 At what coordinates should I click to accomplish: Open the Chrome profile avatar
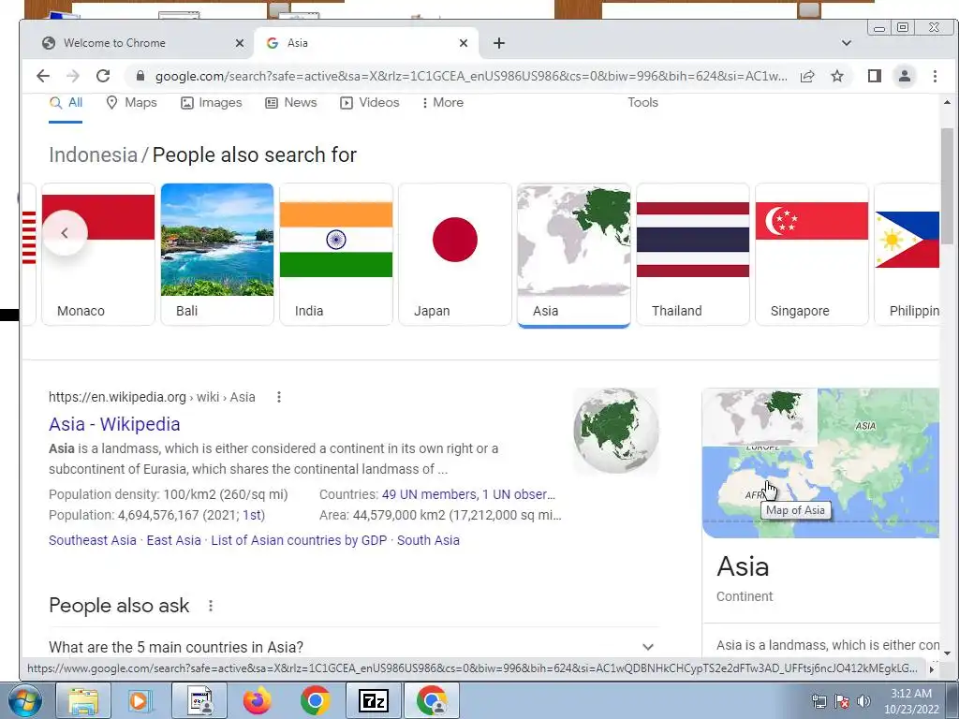point(905,76)
